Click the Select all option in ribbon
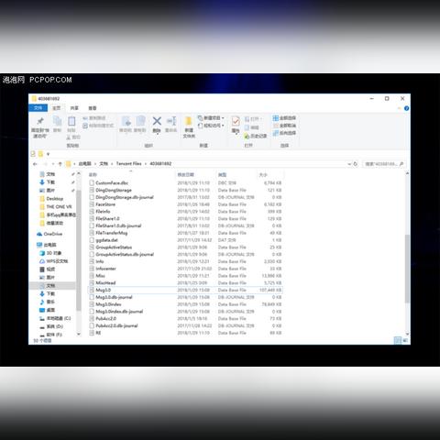This screenshot has height=440, width=440. pyautogui.click(x=284, y=118)
